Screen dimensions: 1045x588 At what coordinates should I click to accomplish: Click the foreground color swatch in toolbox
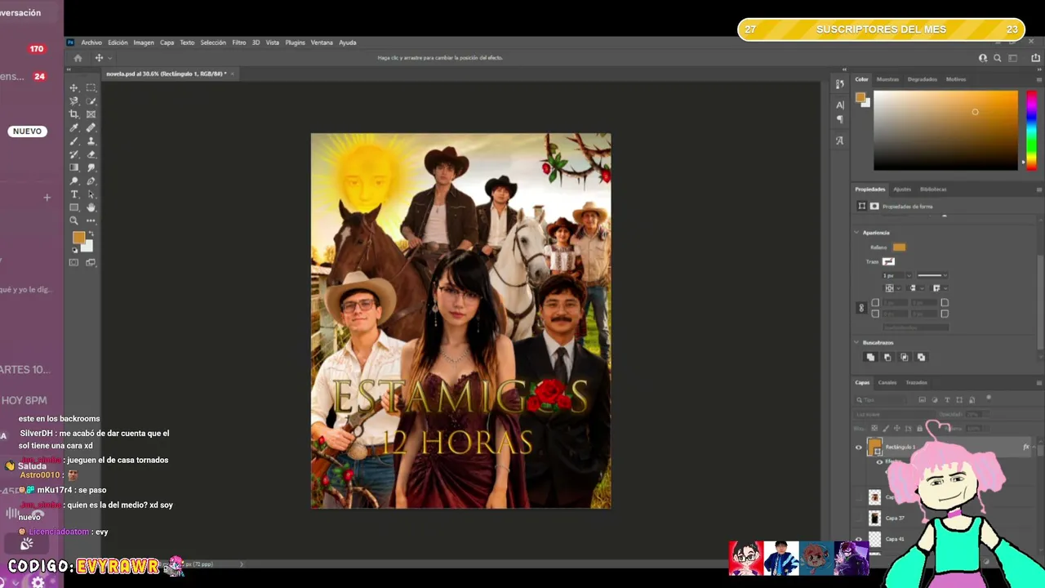tap(78, 238)
